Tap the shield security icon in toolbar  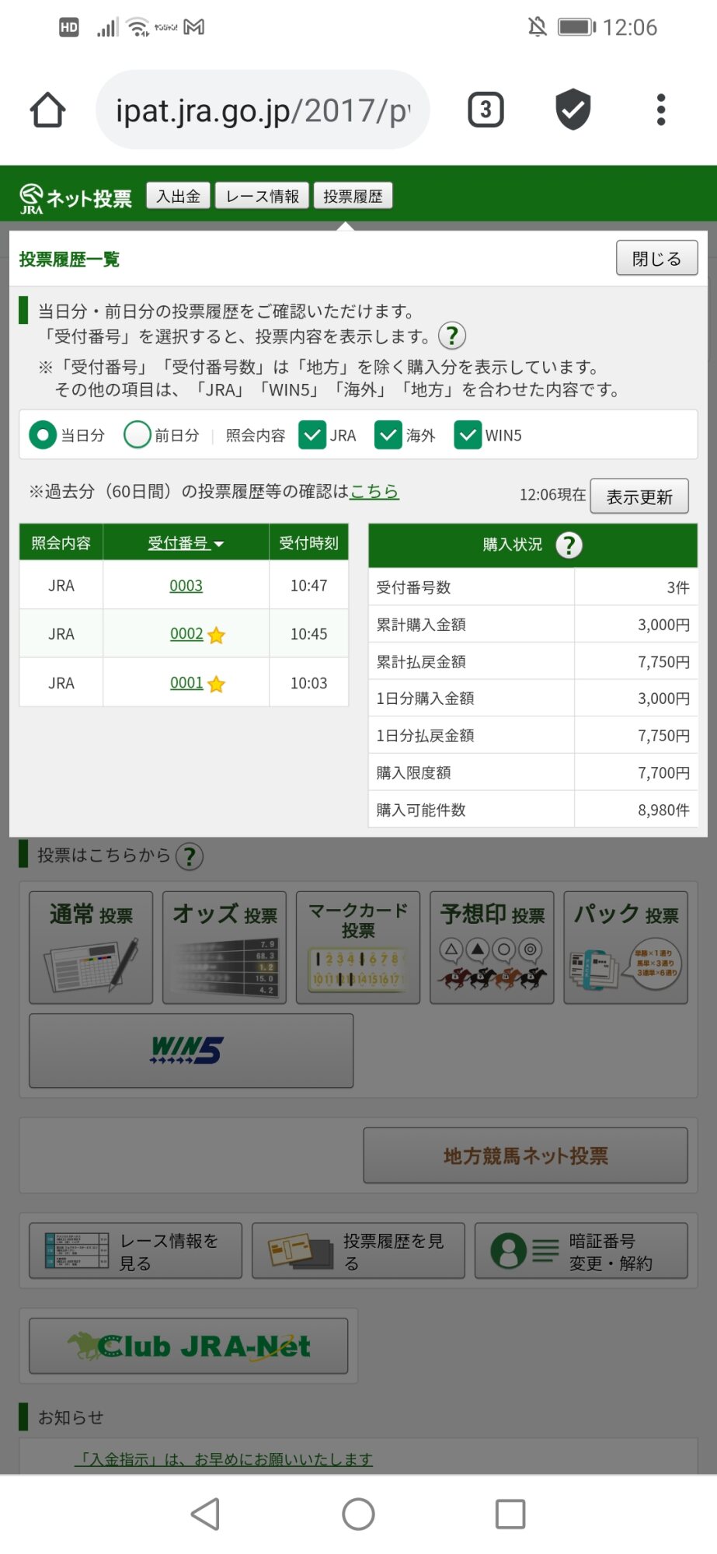(x=573, y=110)
